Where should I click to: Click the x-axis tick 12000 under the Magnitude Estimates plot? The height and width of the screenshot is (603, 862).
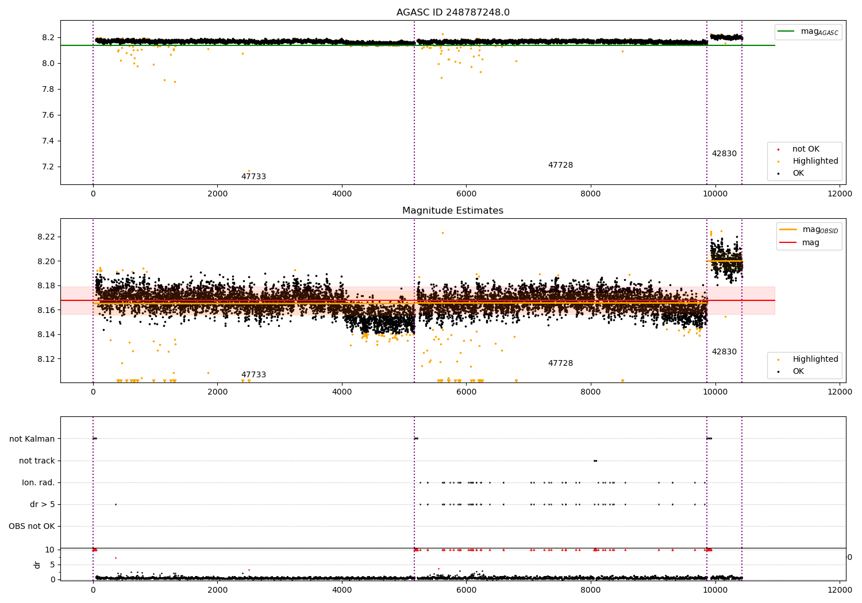pyautogui.click(x=840, y=392)
